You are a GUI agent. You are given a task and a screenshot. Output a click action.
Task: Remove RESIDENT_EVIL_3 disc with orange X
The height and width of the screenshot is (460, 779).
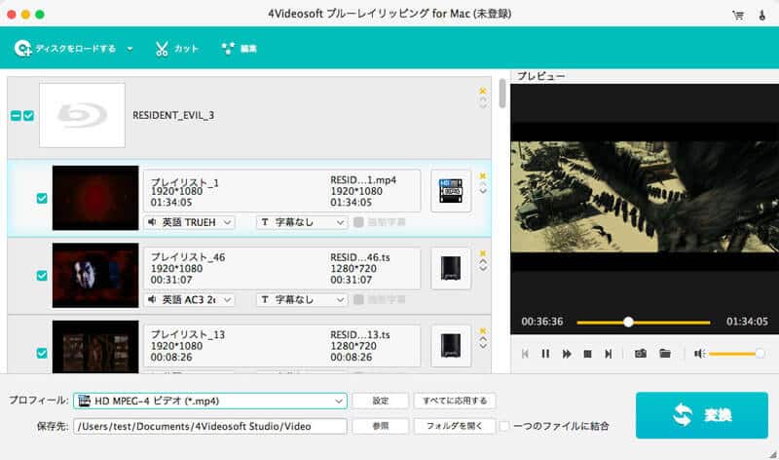click(482, 91)
